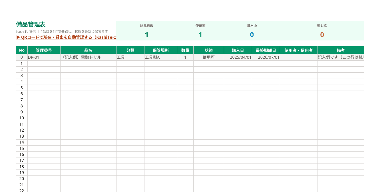
Task: Click the 総品目数 summary label
Action: (147, 26)
